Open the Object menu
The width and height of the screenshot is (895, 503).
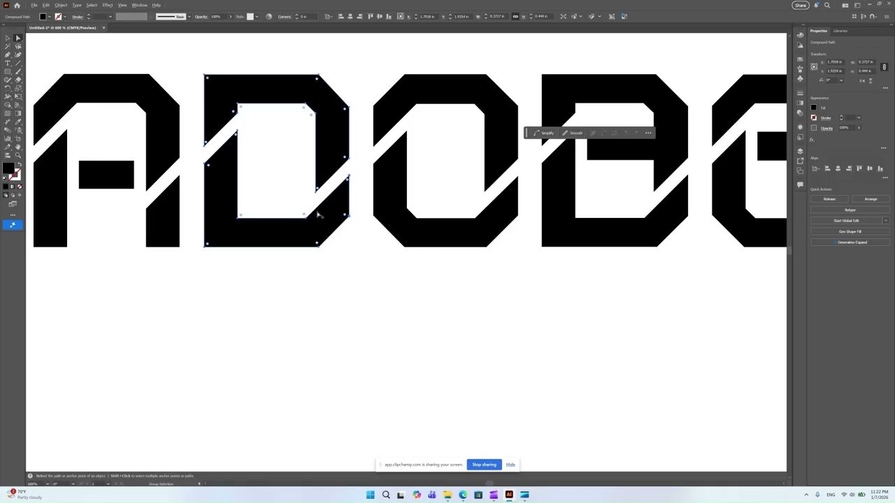(x=61, y=5)
